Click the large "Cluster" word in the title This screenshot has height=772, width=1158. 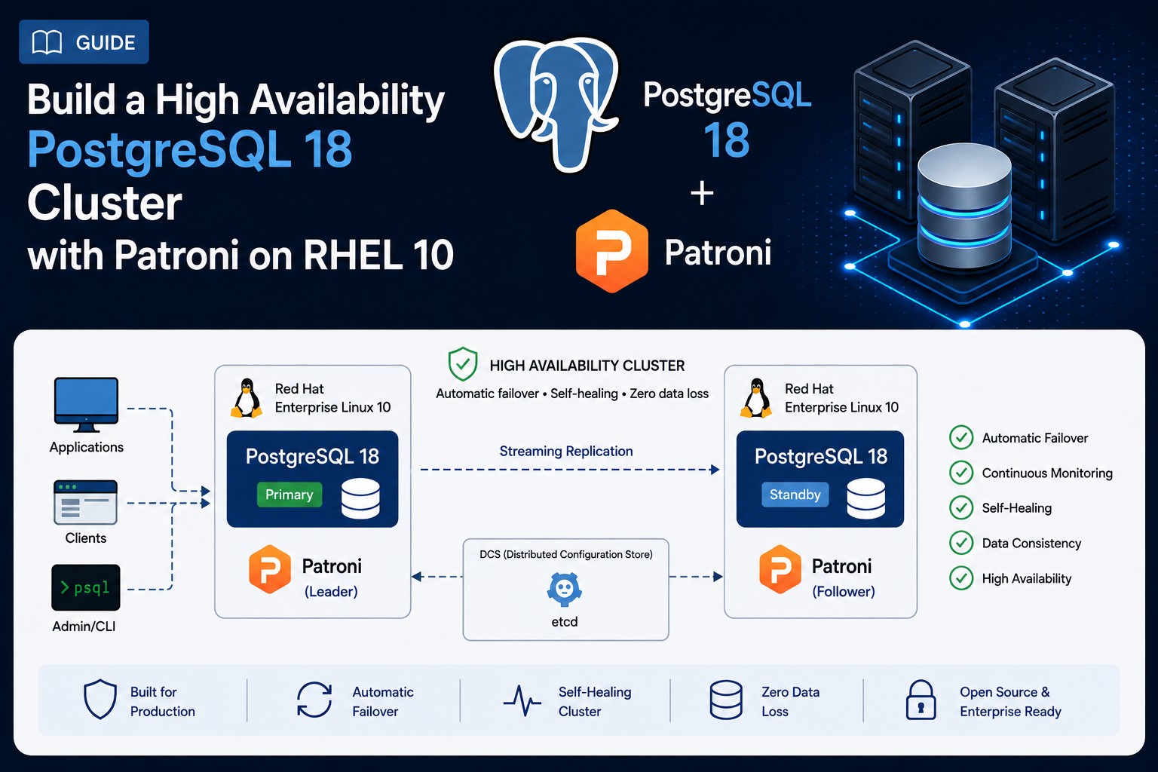tap(105, 203)
